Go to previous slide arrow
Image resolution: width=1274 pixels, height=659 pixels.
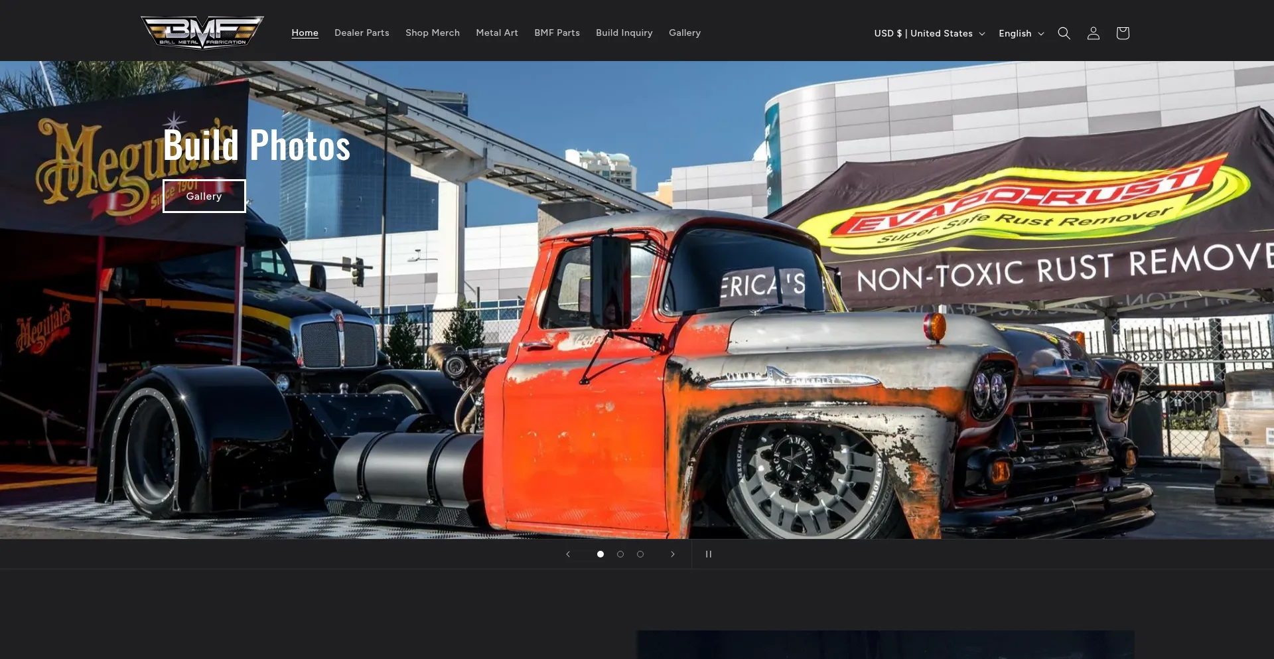point(568,554)
